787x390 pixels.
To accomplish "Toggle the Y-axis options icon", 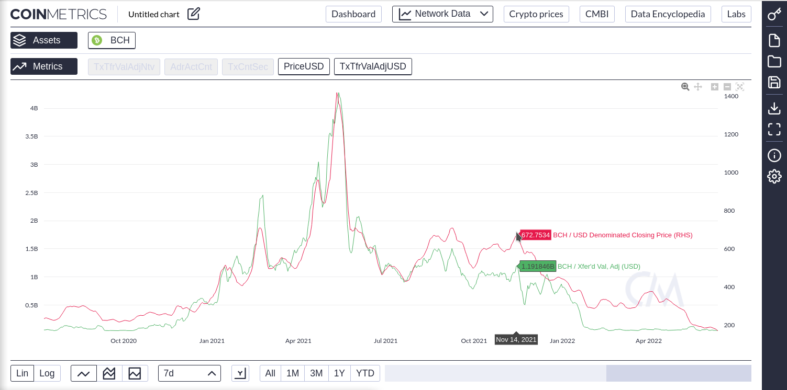I will coord(240,373).
